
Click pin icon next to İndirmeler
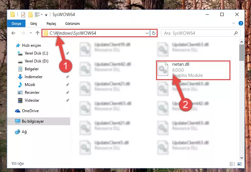coord(67,77)
